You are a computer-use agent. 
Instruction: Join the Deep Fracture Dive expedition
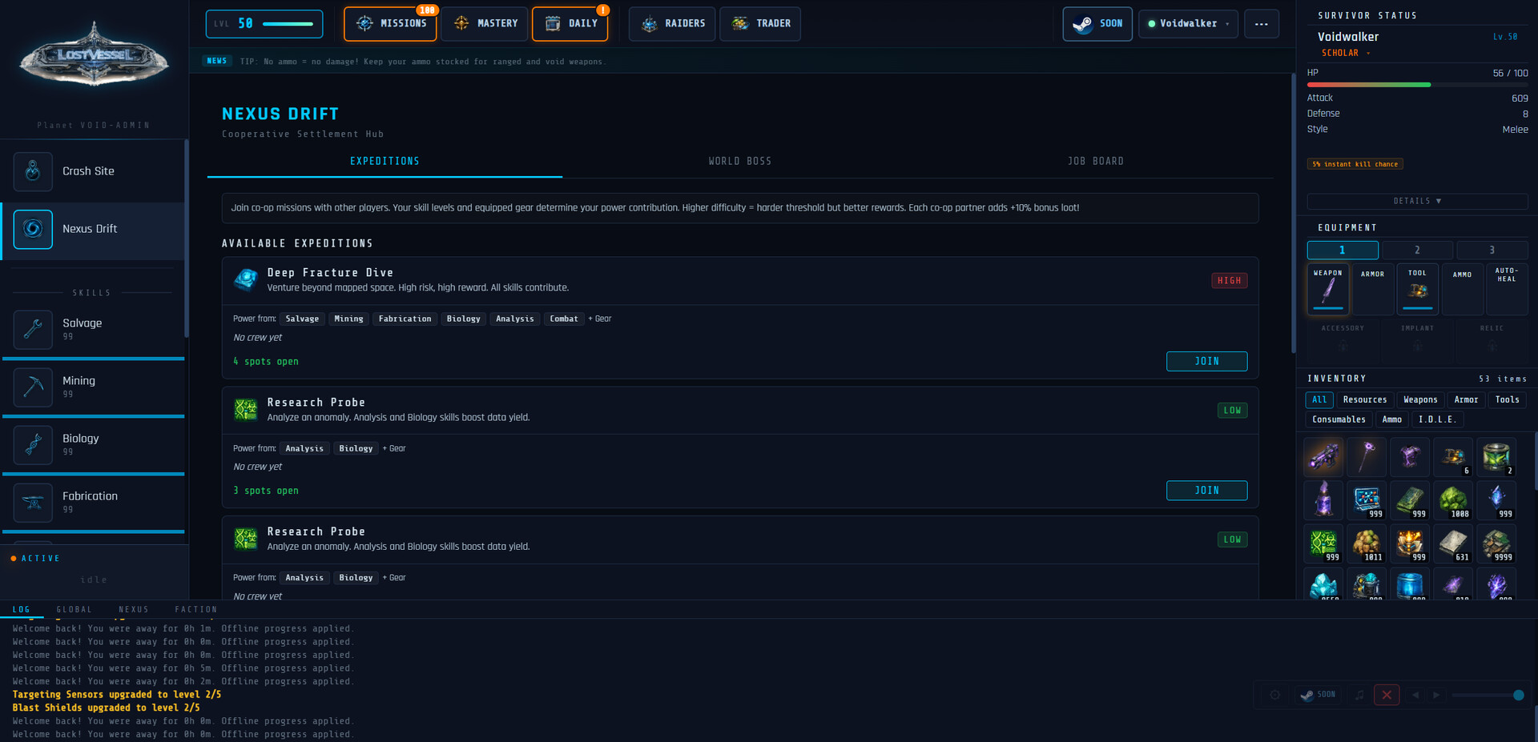(x=1206, y=362)
